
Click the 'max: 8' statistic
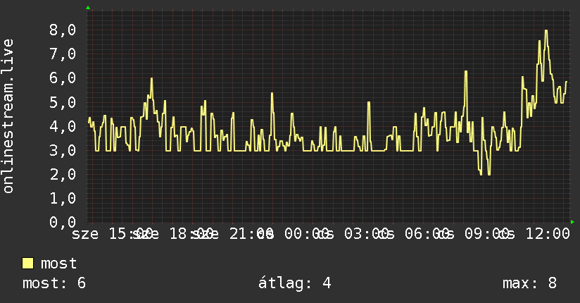(x=529, y=283)
